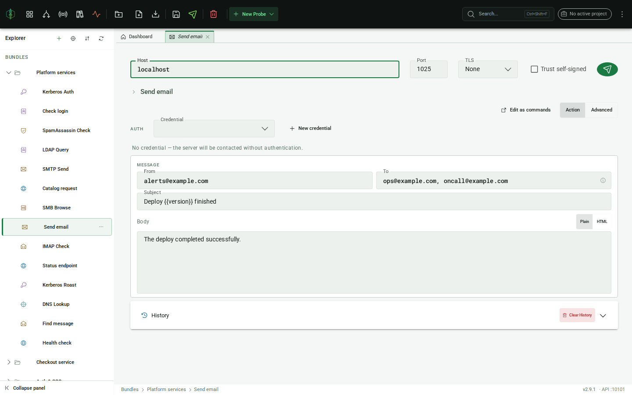The width and height of the screenshot is (632, 395).
Task: Click the info icon in To field
Action: pyautogui.click(x=603, y=180)
